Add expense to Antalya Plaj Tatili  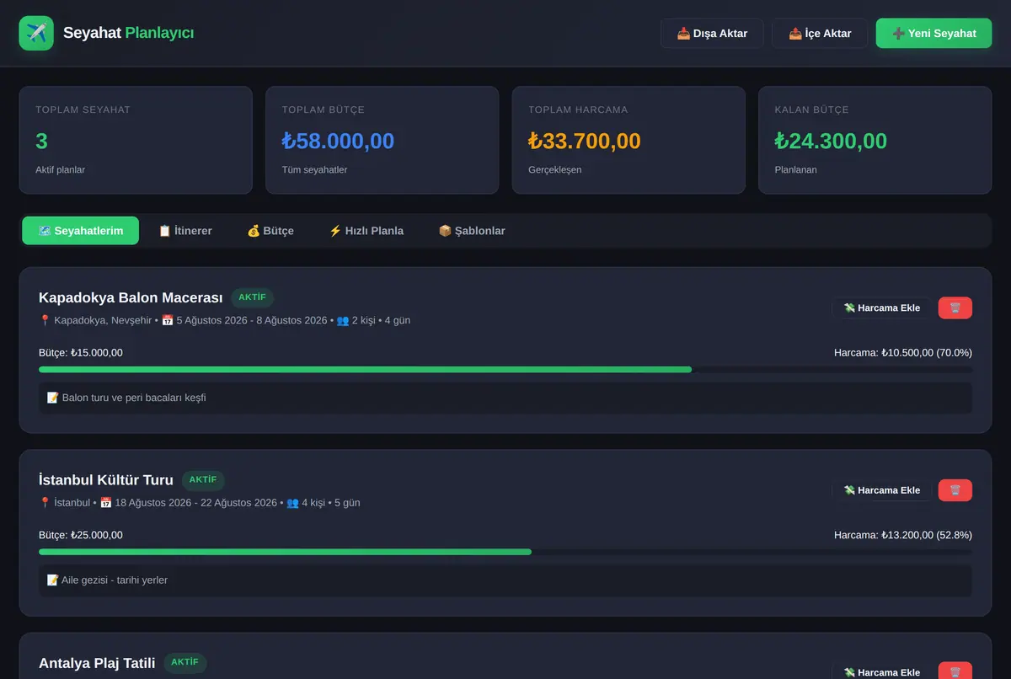click(x=882, y=671)
